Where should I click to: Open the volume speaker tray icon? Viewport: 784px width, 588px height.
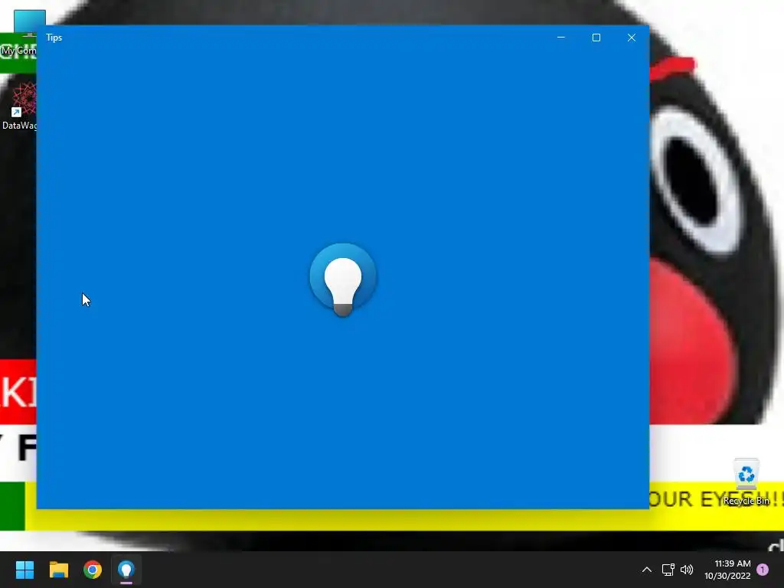click(687, 570)
